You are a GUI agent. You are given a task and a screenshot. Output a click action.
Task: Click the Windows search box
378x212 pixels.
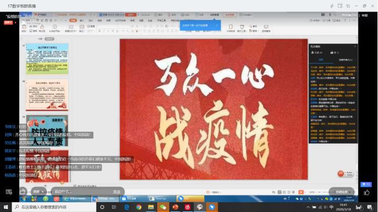pos(54,207)
